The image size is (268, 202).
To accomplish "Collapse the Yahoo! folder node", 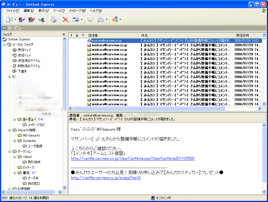I will click(14, 157).
